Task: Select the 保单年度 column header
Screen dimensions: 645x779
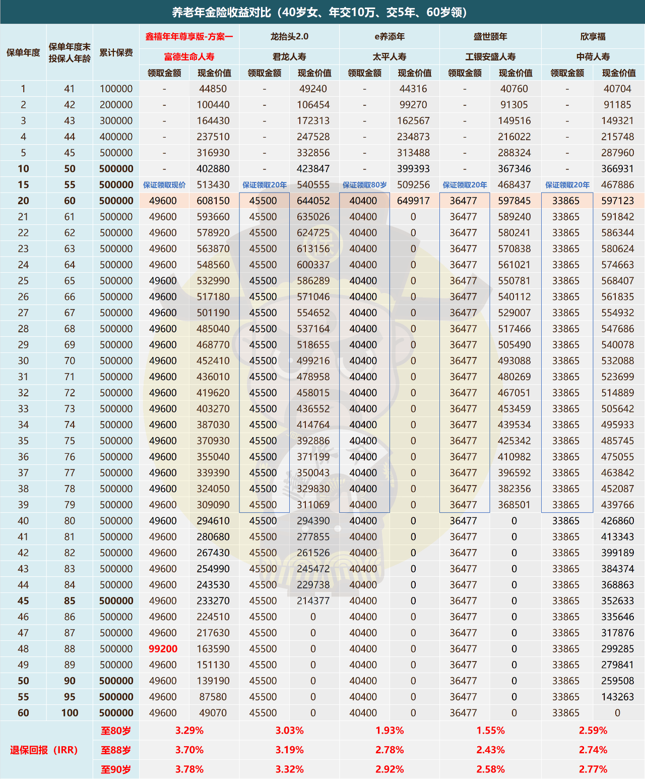Action: 23,52
